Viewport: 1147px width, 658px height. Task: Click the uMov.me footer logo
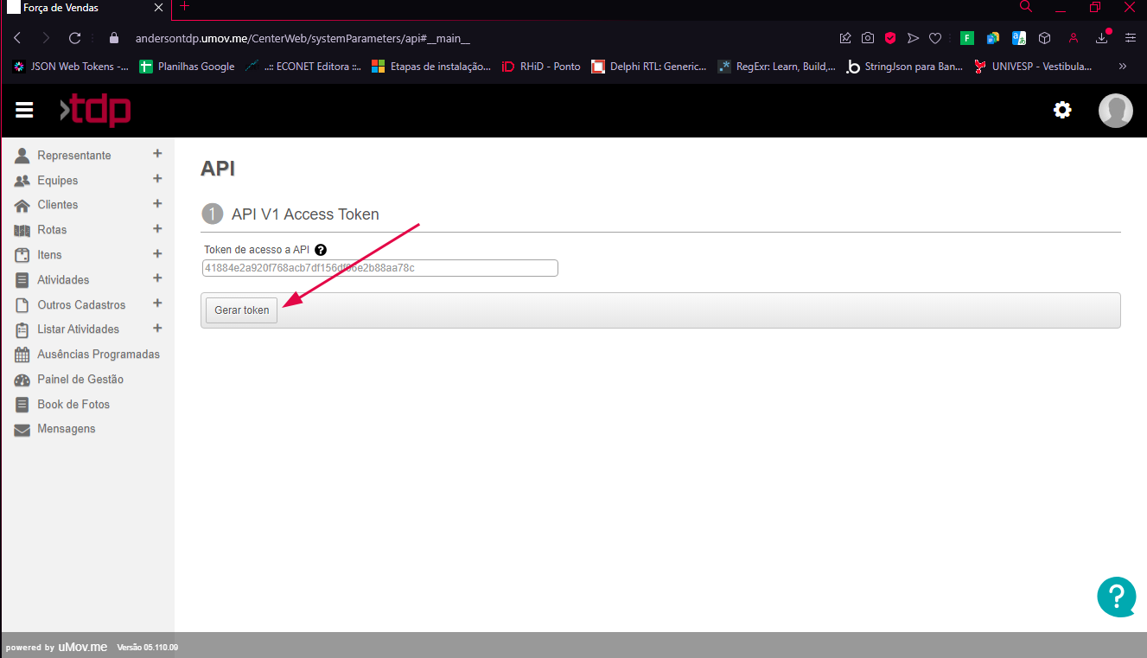83,647
